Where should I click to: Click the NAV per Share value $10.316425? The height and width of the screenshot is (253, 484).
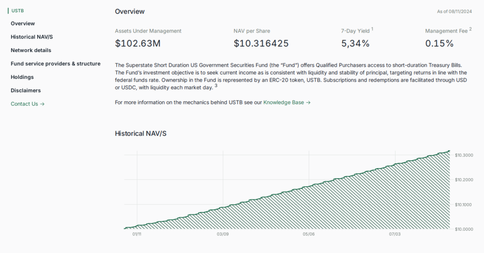261,44
